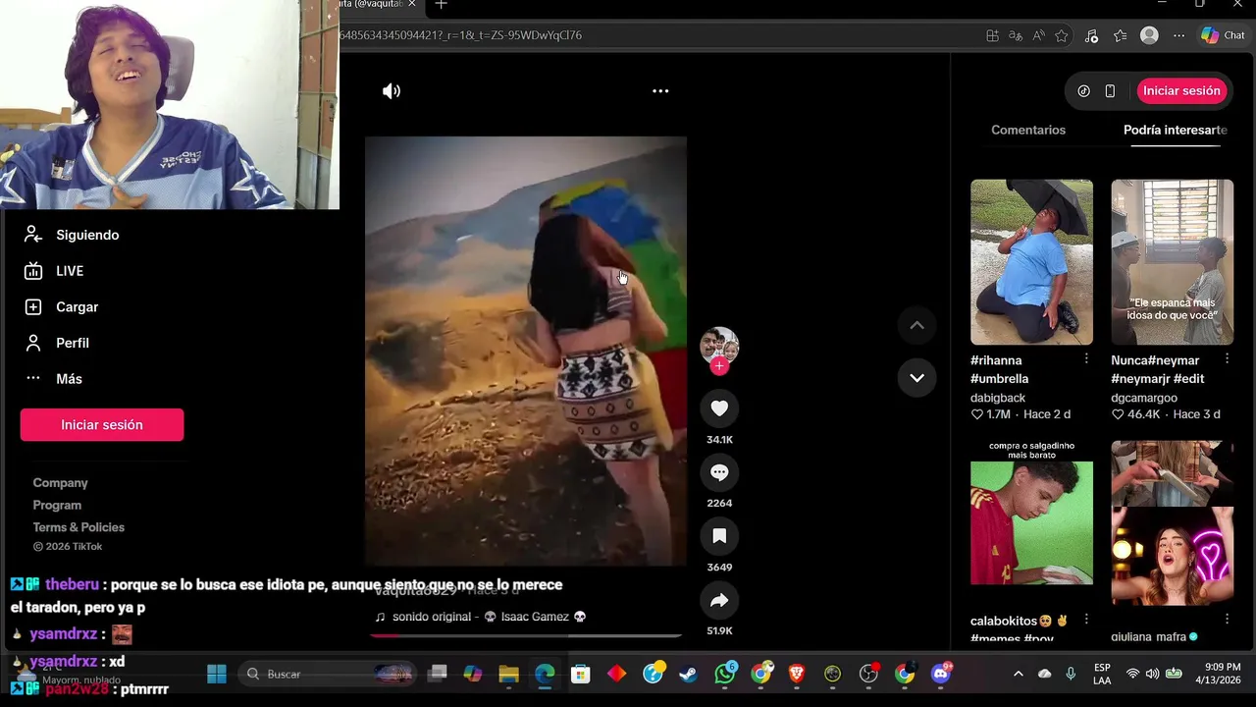The width and height of the screenshot is (1256, 707).
Task: Open the volume speaker tray icon
Action: click(x=1152, y=674)
